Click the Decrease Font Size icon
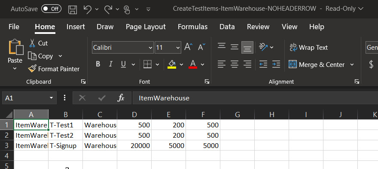 click(201, 47)
